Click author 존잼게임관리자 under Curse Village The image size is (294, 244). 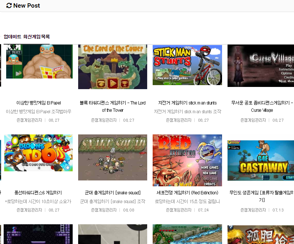(253, 120)
